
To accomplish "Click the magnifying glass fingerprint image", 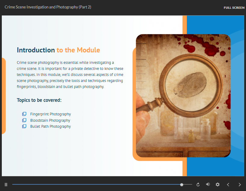I will [183, 95].
